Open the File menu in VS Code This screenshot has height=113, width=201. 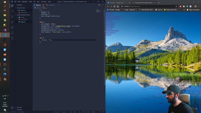[15, 2]
